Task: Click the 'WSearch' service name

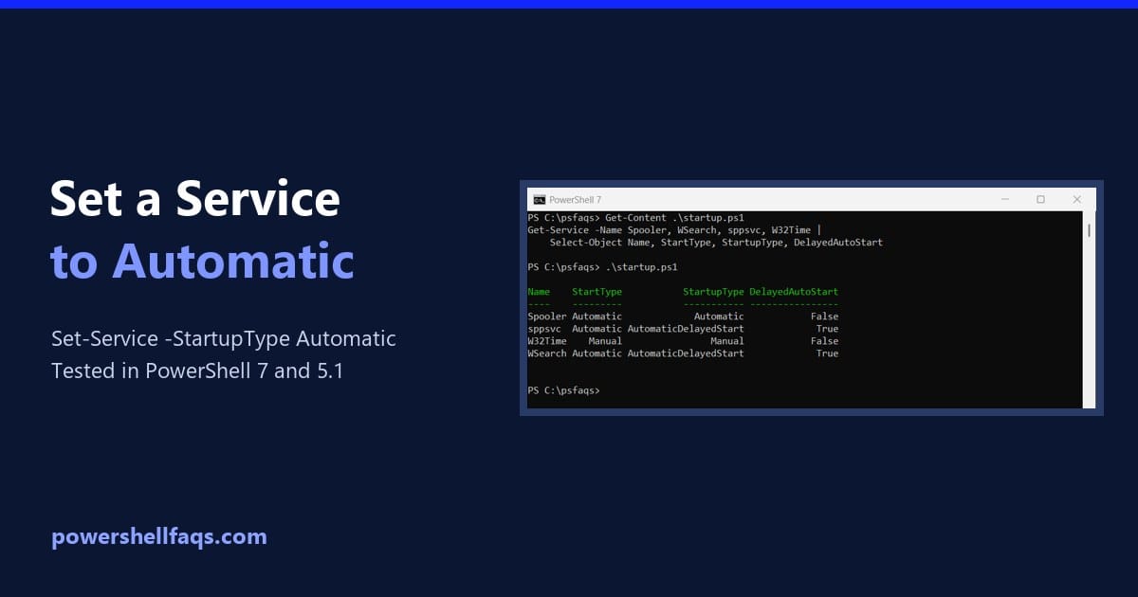Action: (x=547, y=353)
